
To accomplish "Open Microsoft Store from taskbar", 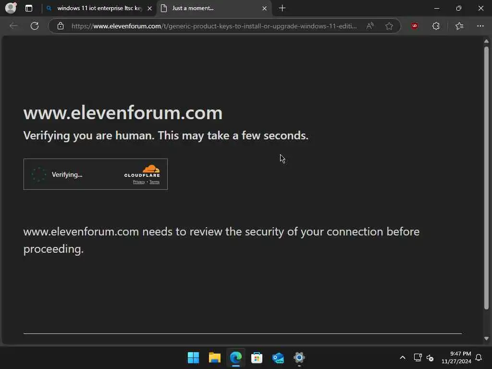I will pyautogui.click(x=257, y=357).
